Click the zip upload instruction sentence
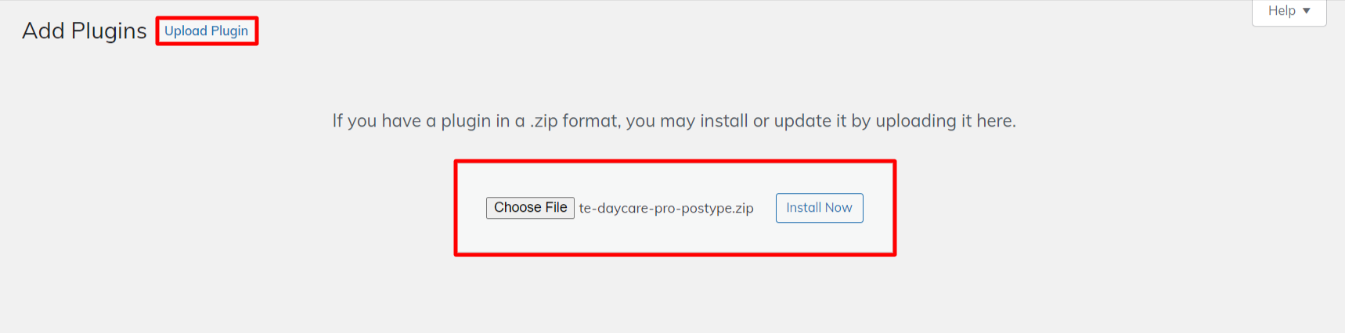This screenshot has width=1345, height=333. pos(673,121)
